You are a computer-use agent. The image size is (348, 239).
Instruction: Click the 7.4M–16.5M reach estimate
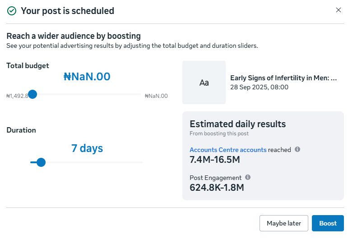[214, 160]
